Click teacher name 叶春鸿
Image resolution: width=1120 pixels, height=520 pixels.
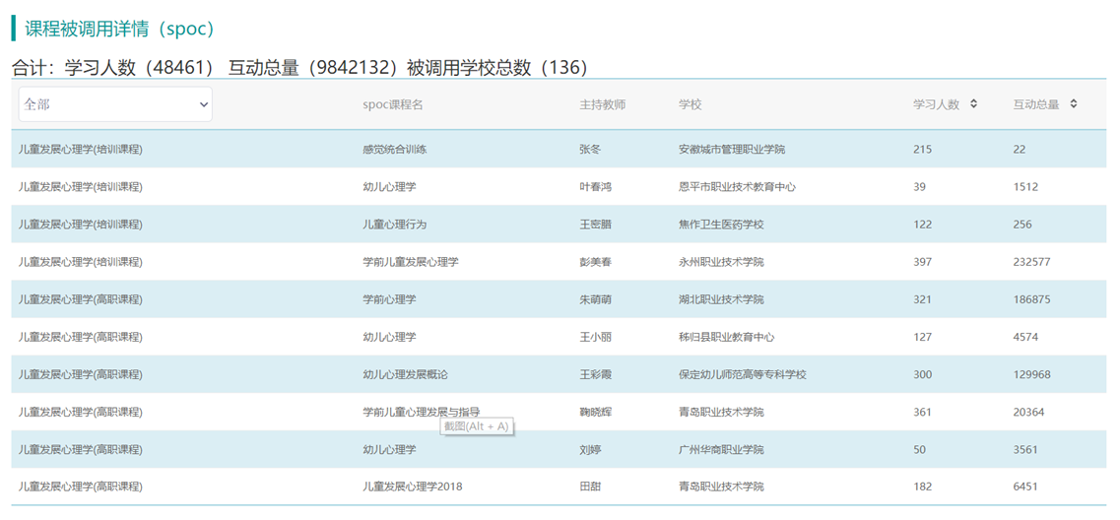point(595,187)
